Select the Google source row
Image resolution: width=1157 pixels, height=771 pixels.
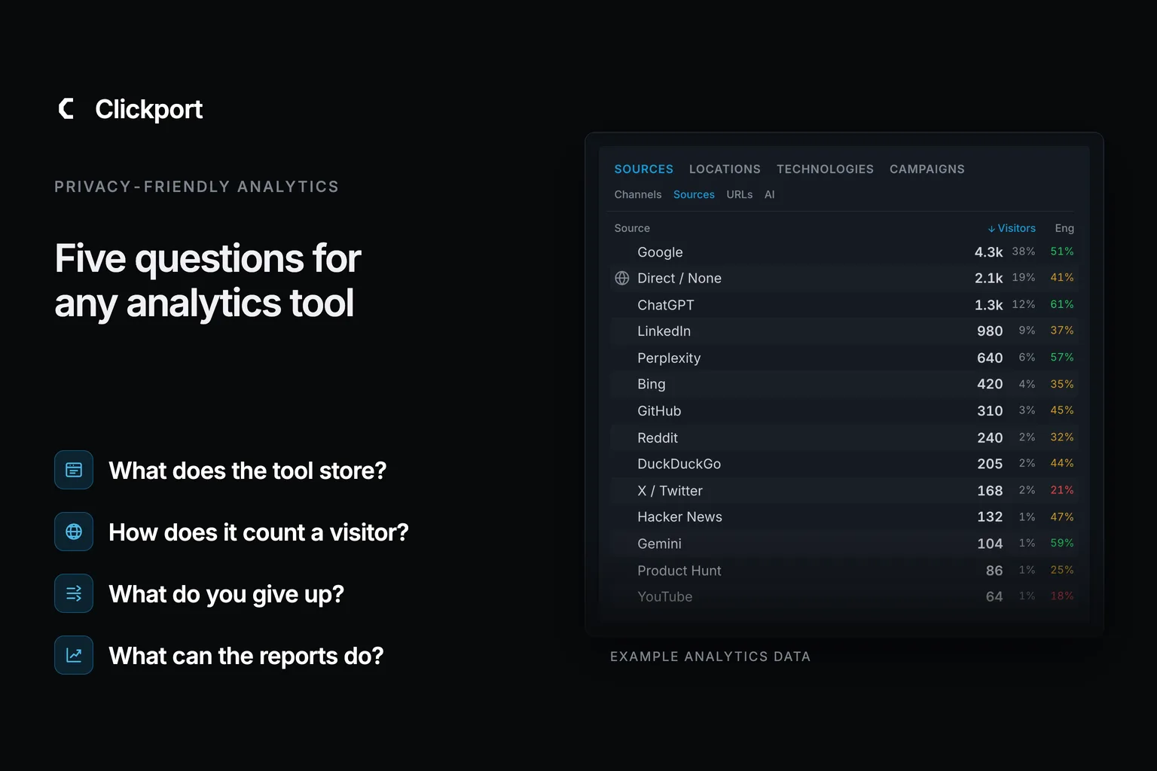pos(844,251)
